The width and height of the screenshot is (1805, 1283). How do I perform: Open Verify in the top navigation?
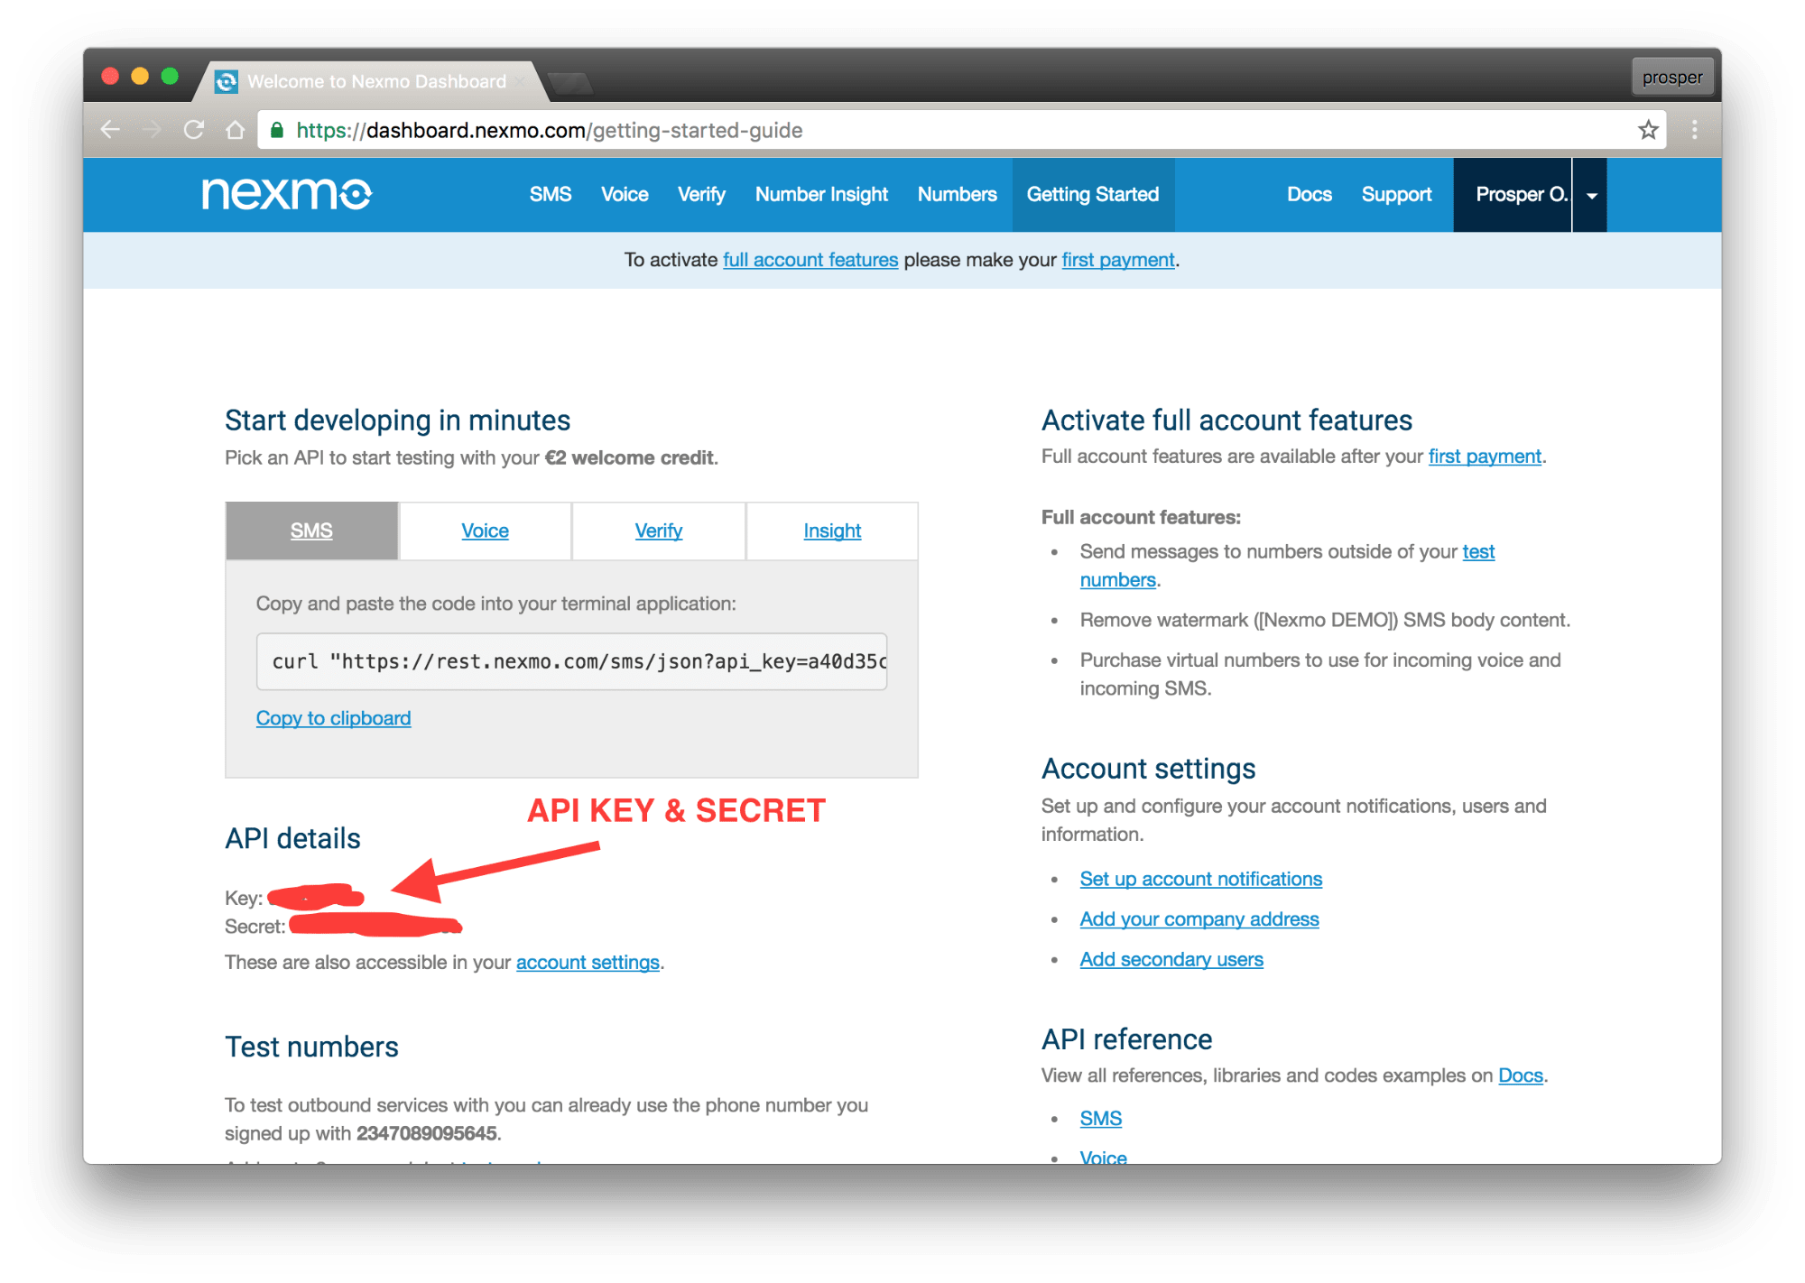(701, 195)
